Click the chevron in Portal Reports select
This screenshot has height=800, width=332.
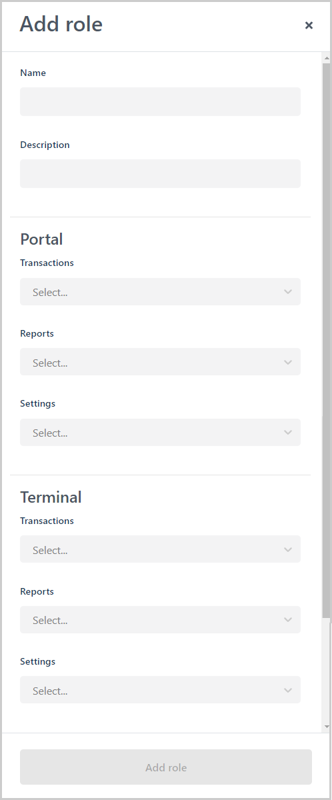point(288,362)
